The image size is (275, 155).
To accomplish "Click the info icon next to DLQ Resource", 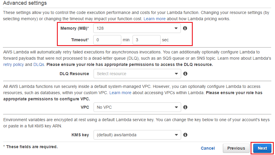I will click(185, 74).
